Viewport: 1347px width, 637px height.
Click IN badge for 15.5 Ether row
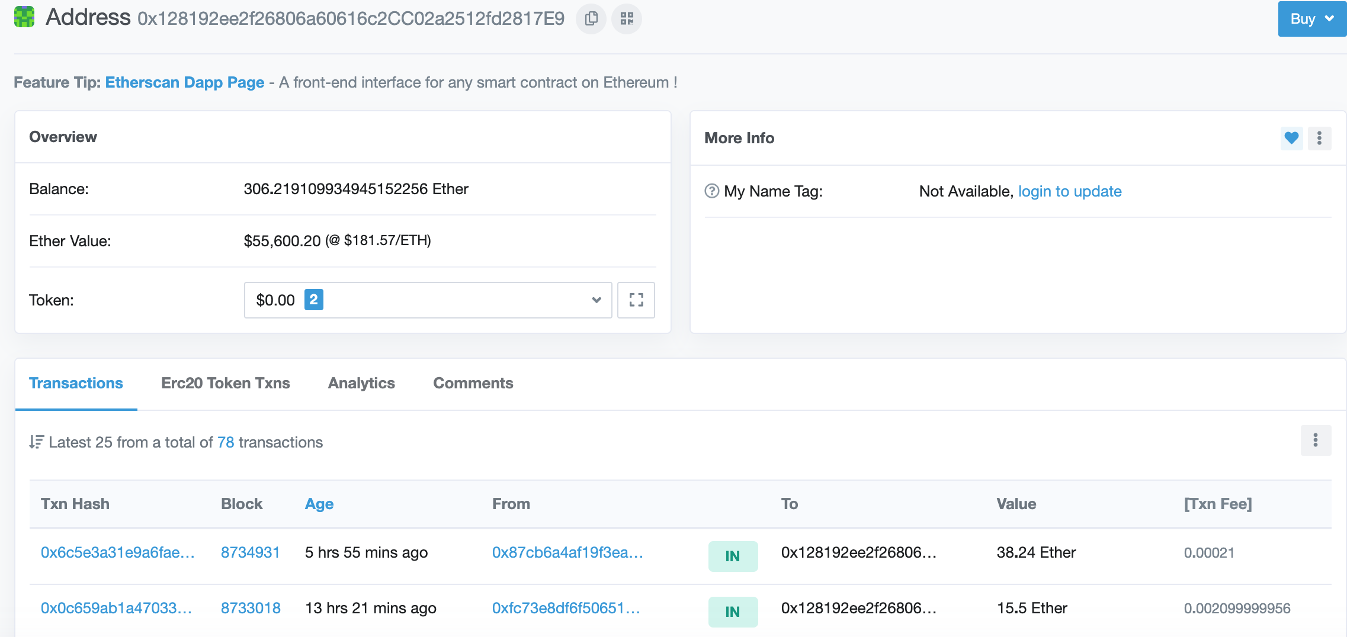coord(733,612)
